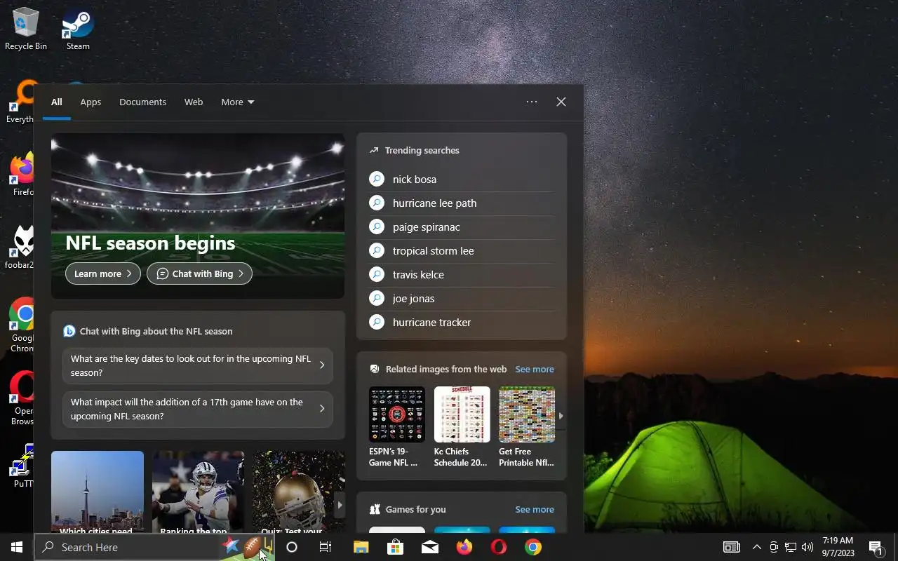The width and height of the screenshot is (898, 561).
Task: Open the Opera Browser desktop shortcut
Action: (22, 398)
